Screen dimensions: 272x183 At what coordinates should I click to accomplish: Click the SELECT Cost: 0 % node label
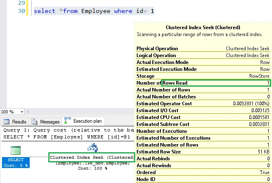pyautogui.click(x=16, y=162)
